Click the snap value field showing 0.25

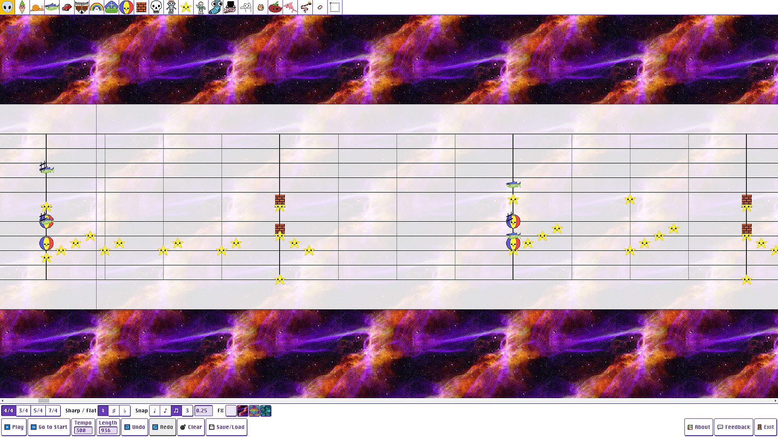[x=203, y=411]
